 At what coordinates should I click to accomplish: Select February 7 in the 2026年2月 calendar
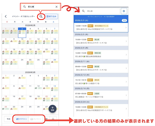point(55,33)
